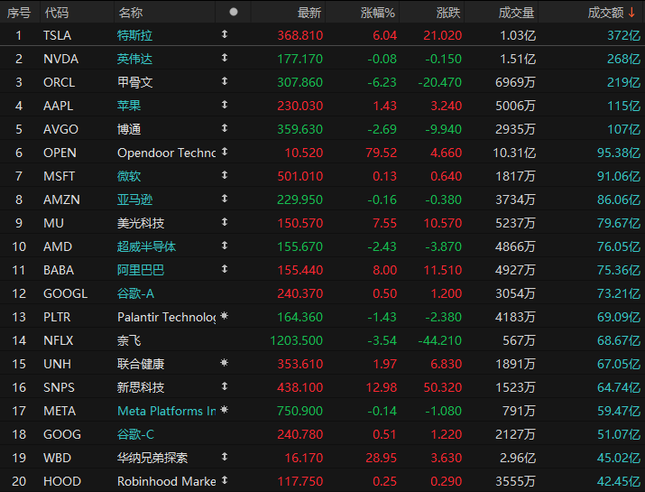
Task: Click the gray circle column header
Action: (234, 12)
